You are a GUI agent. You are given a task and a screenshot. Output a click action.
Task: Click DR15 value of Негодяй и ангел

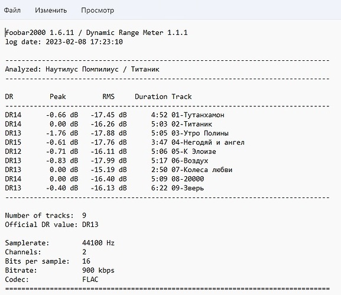tap(13, 142)
